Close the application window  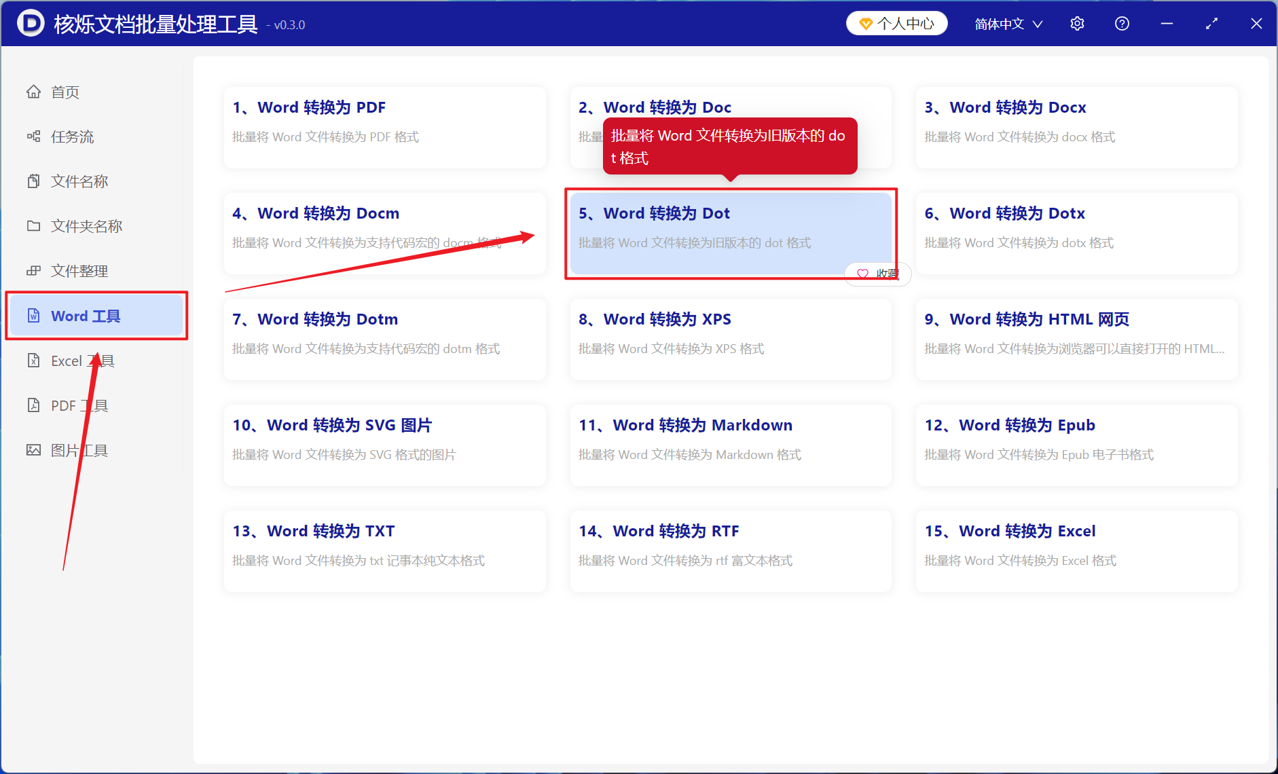coord(1256,24)
